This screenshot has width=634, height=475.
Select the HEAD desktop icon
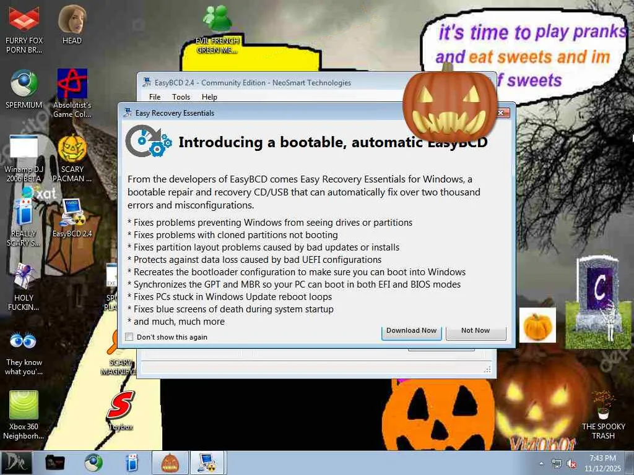click(72, 24)
